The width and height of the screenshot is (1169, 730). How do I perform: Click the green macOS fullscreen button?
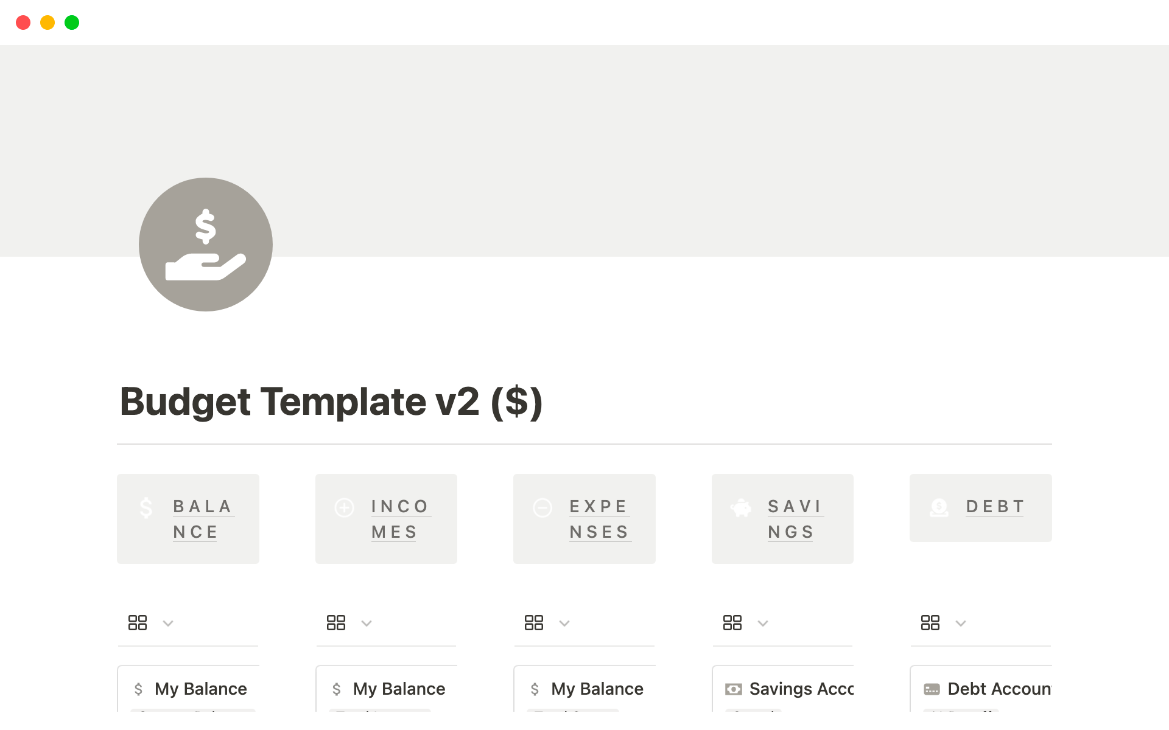pos(72,23)
